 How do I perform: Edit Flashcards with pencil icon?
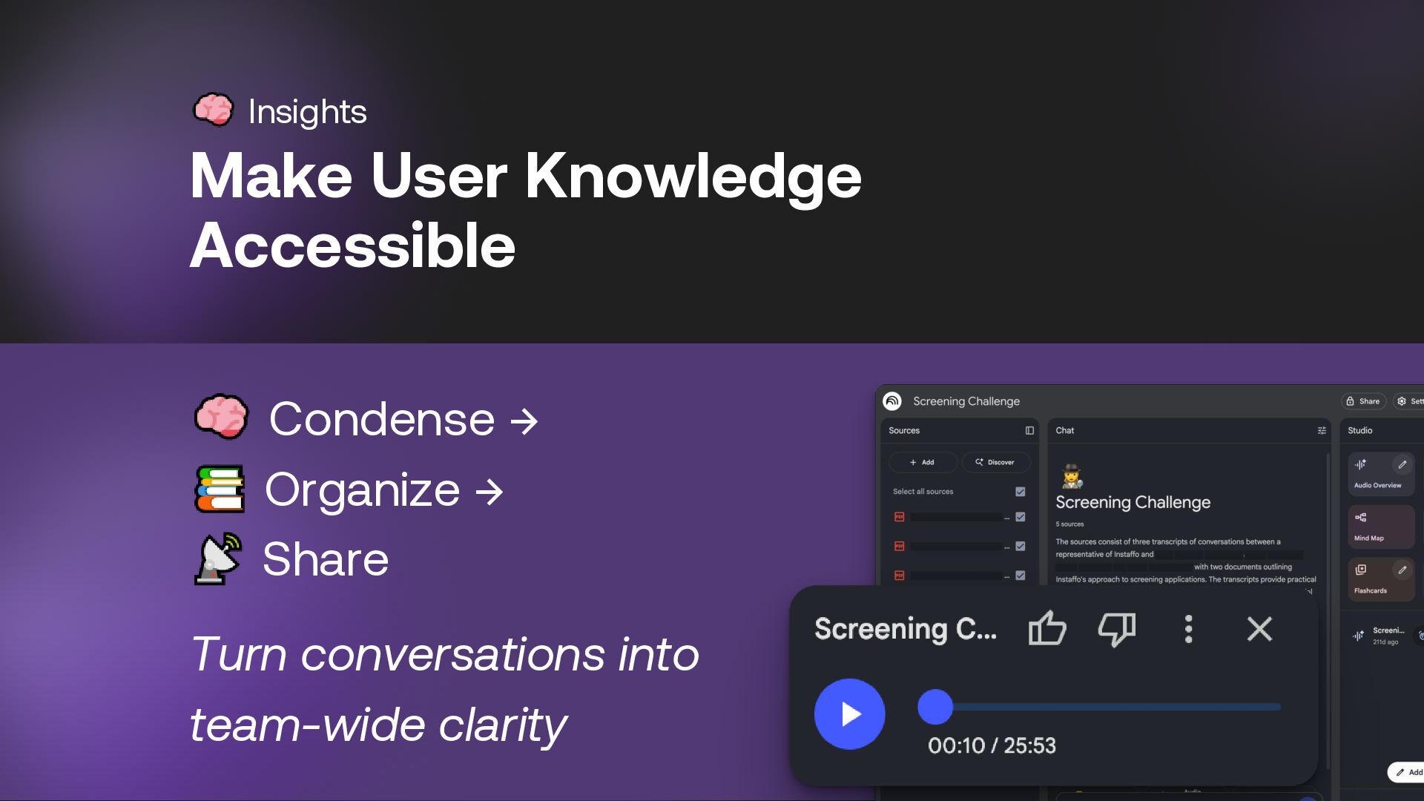point(1402,570)
